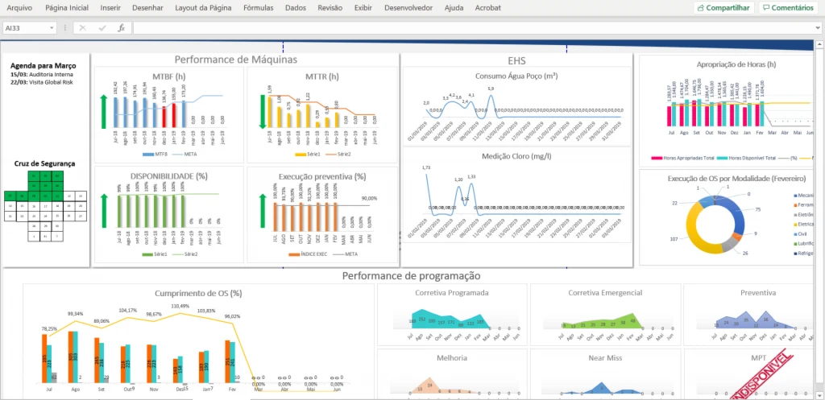This screenshot has height=400, width=825.
Task: Click the Near Miss area chart
Action: pyautogui.click(x=605, y=372)
